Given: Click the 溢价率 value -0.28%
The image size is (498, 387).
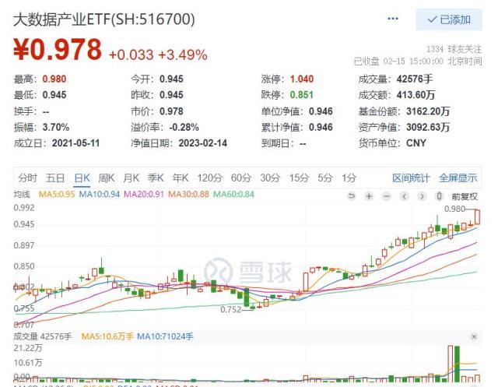Looking at the screenshot, I should pyautogui.click(x=184, y=127).
